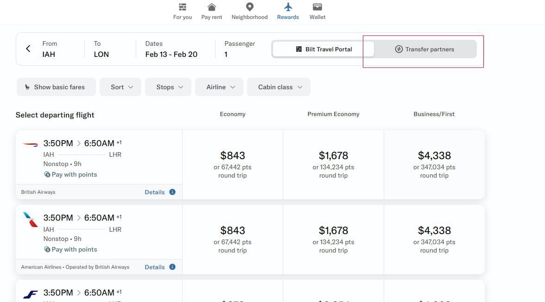Click info icon on British Airways flight
The height and width of the screenshot is (302, 545).
point(172,192)
